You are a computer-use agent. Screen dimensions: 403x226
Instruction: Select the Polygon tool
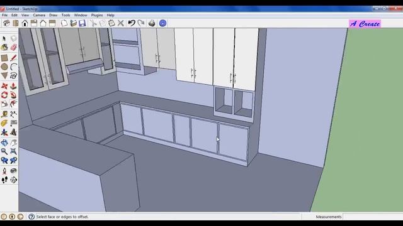pos(4,76)
